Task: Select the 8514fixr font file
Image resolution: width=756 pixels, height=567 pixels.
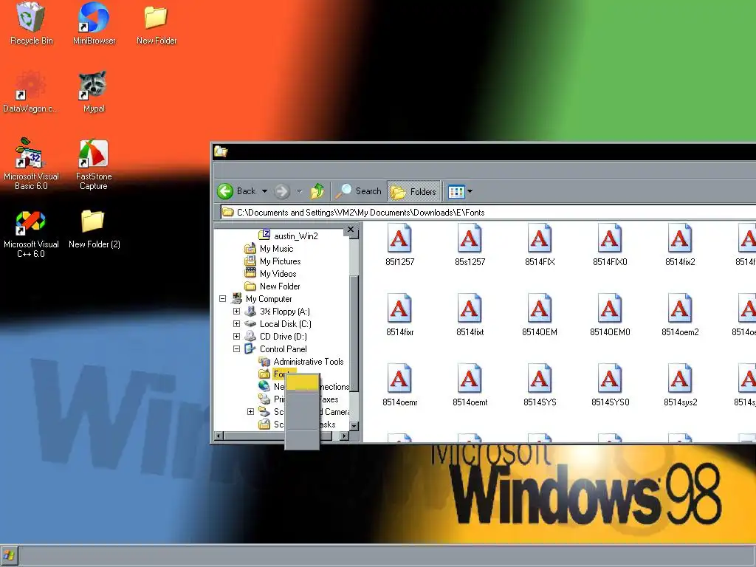Action: click(399, 315)
